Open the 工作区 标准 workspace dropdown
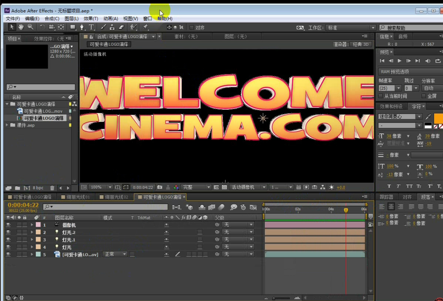The image size is (443, 301). coord(351,28)
